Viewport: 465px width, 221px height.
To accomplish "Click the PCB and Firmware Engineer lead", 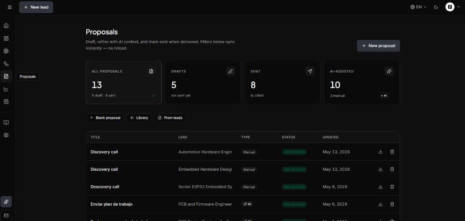I will coord(205,204).
